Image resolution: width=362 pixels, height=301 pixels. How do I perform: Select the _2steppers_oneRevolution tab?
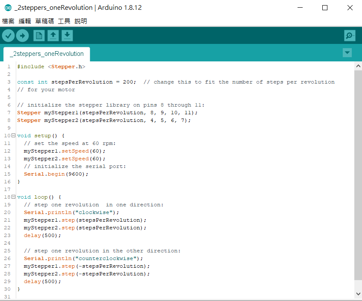tap(47, 54)
